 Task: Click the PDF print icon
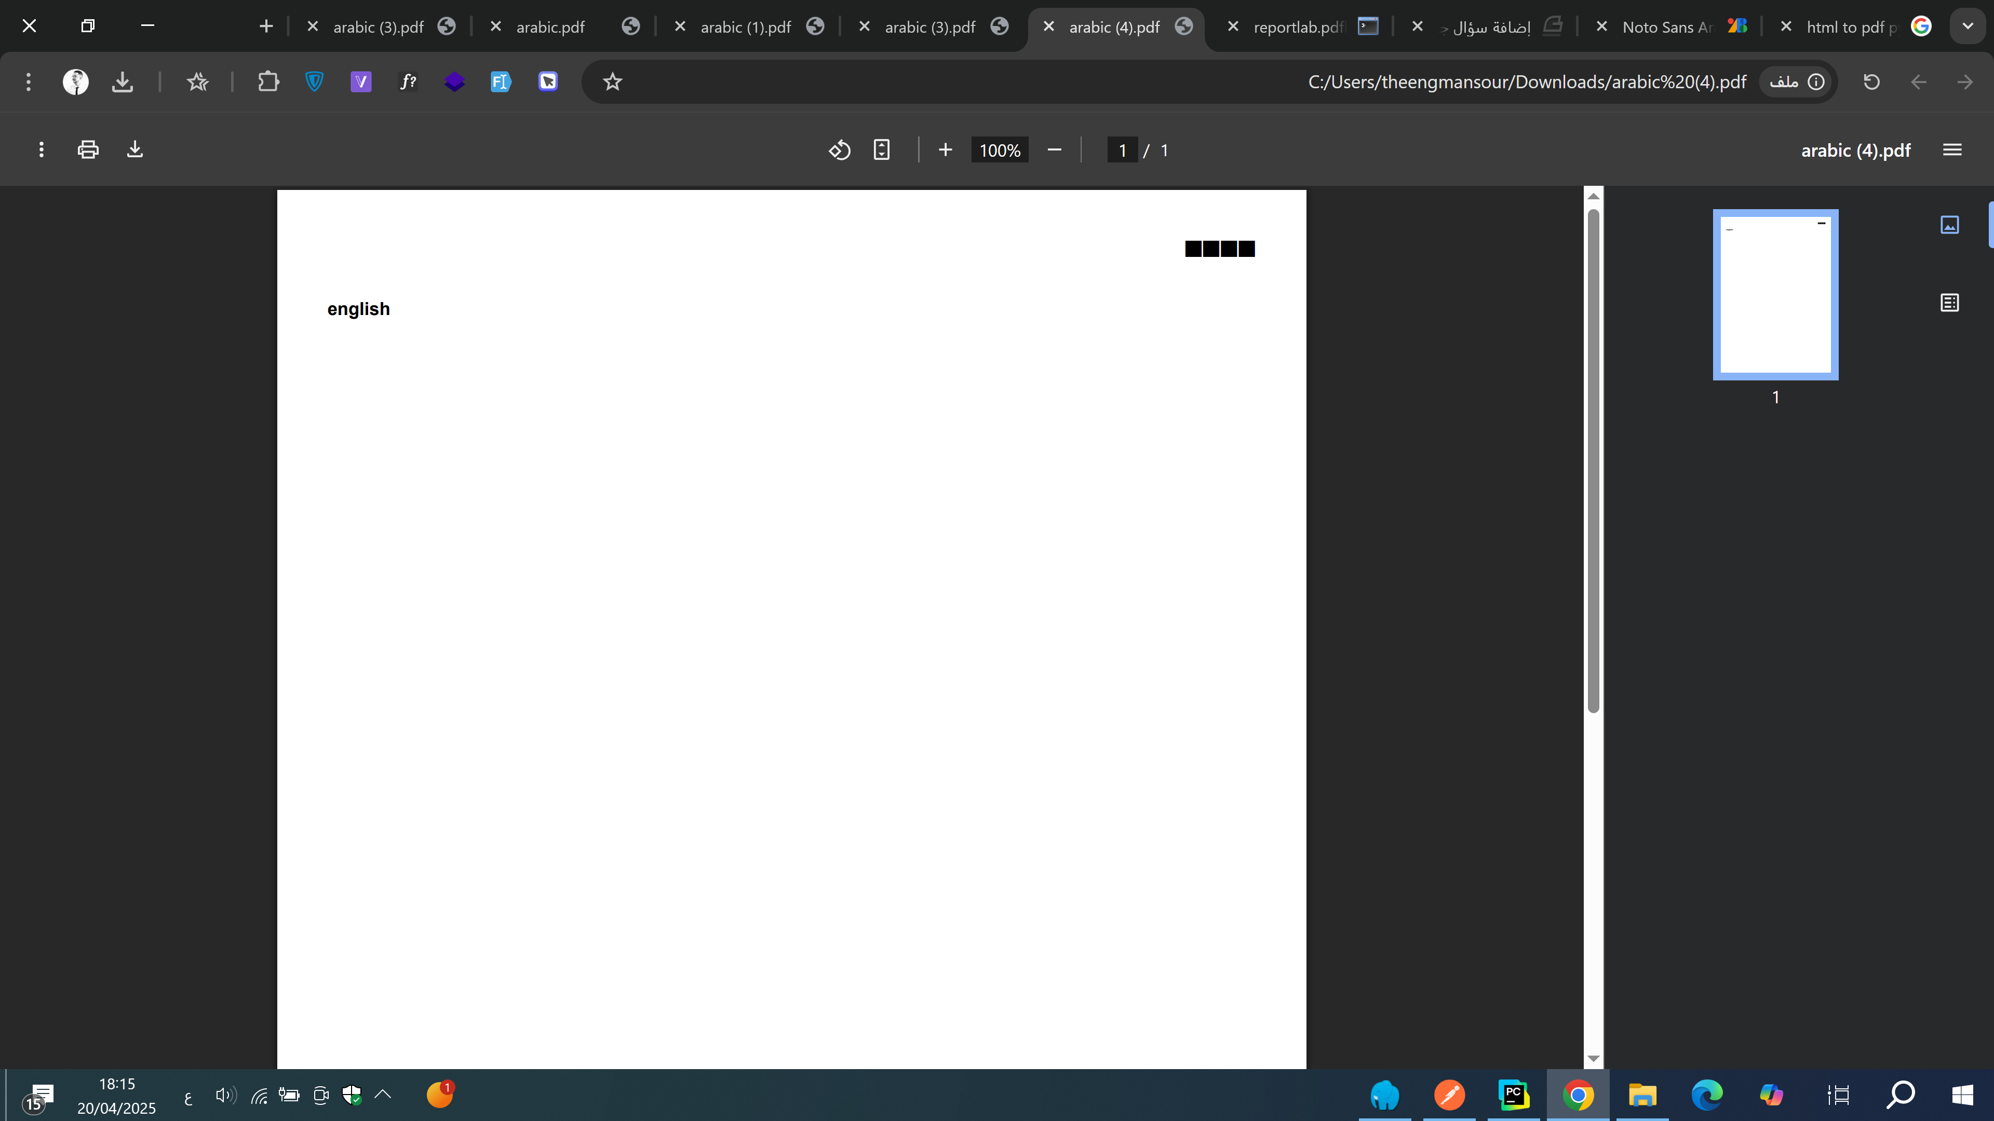click(88, 149)
